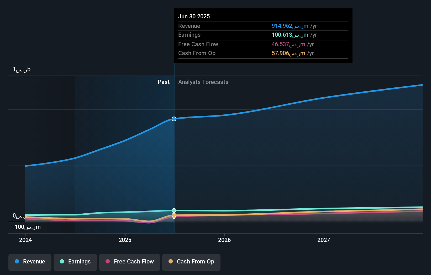Toggle the Earnings series visibility
Viewport: 431px width, 275px height.
coord(75,262)
